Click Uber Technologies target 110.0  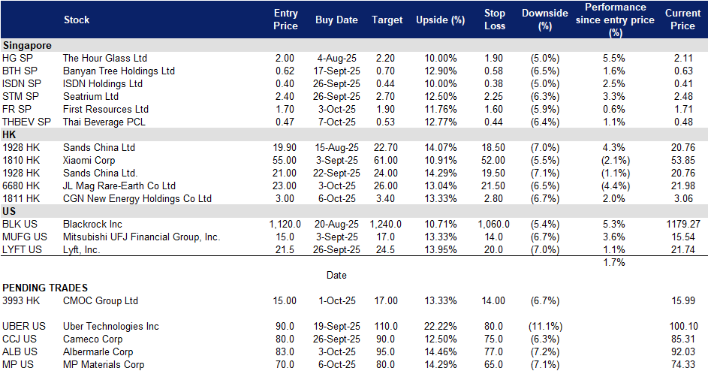386,326
